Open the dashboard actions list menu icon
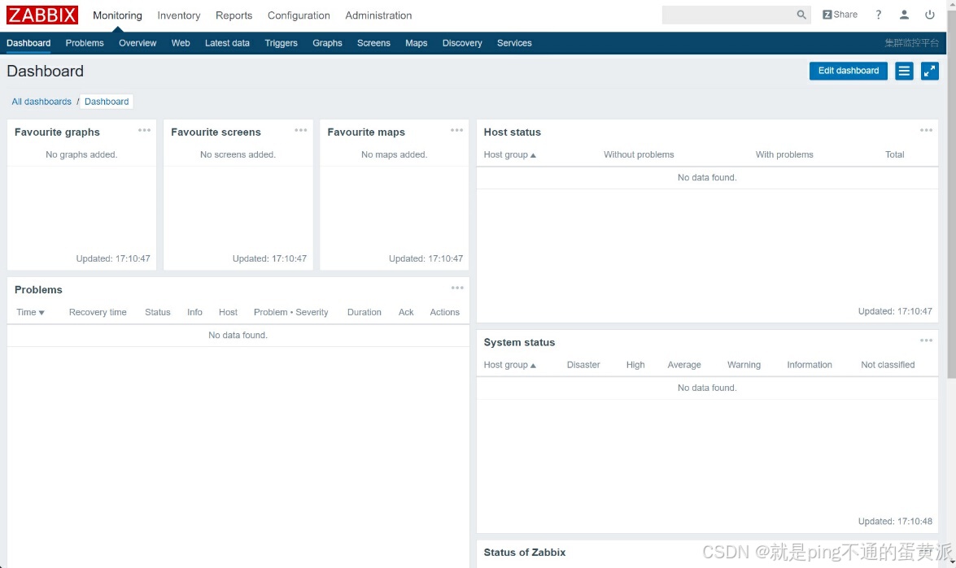The width and height of the screenshot is (956, 568). tap(904, 72)
